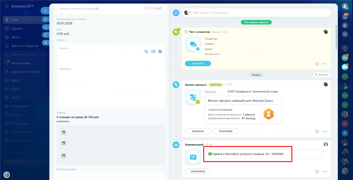The width and height of the screenshot is (353, 180).
Task: Open first product image placeholder
Action: (x=64, y=132)
